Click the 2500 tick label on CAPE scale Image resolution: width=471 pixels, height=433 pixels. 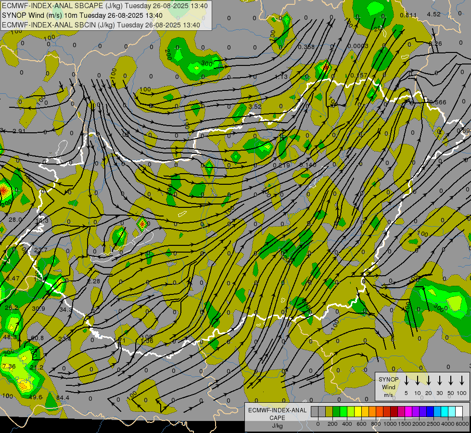433,424
